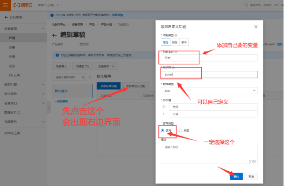Click the identifier field containing Switch
Image resolution: width=284 pixels, height=186 pixels.
point(209,74)
